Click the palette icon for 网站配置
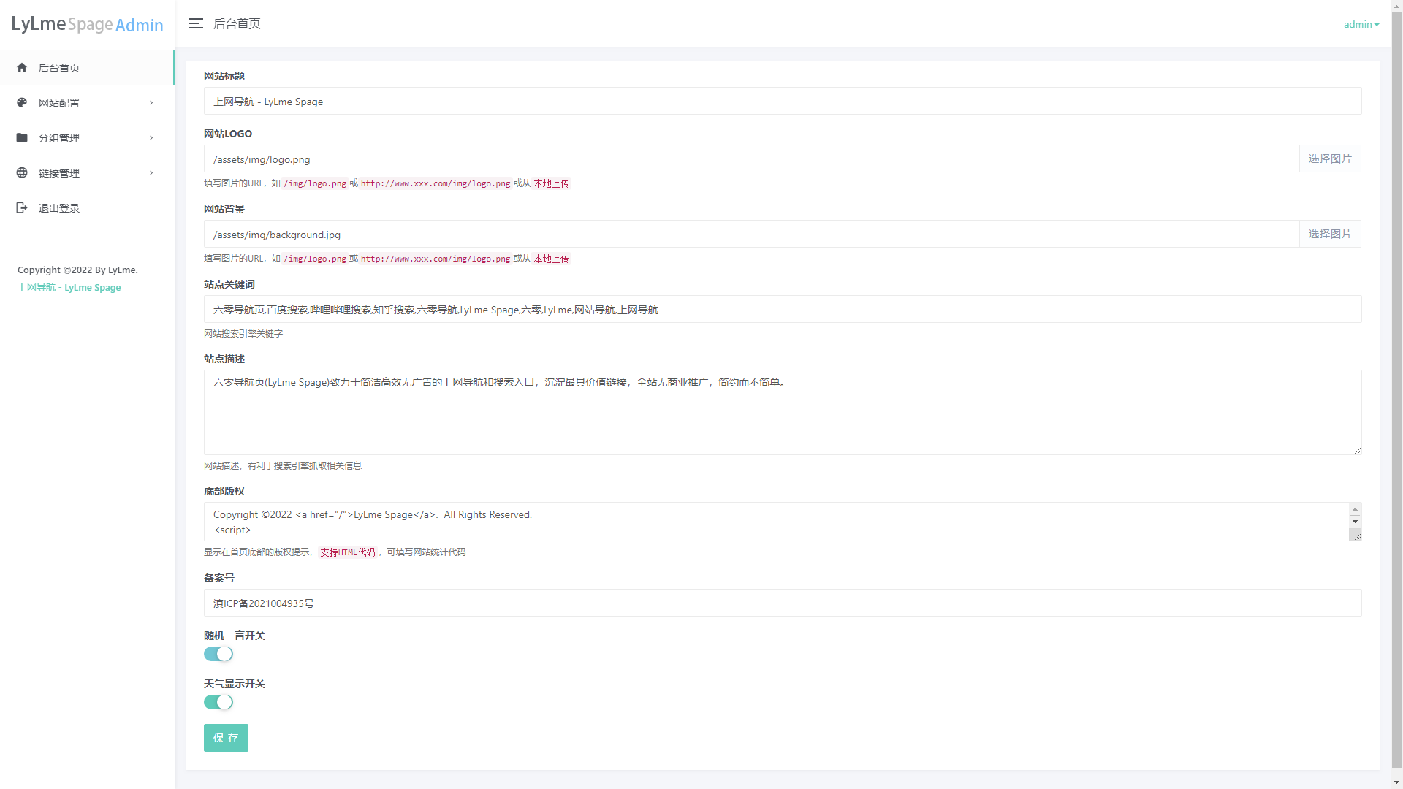 pos(22,103)
